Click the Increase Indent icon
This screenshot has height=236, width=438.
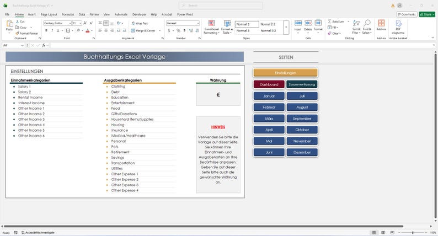[124, 30]
